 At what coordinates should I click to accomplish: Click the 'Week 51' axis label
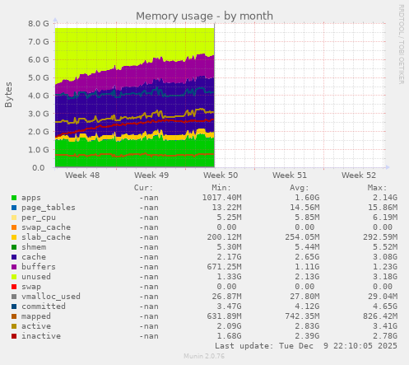[x=290, y=175]
